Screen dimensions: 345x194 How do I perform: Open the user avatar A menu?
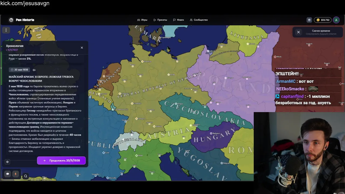(x=336, y=20)
